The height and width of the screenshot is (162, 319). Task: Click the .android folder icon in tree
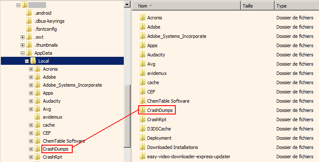(29, 13)
